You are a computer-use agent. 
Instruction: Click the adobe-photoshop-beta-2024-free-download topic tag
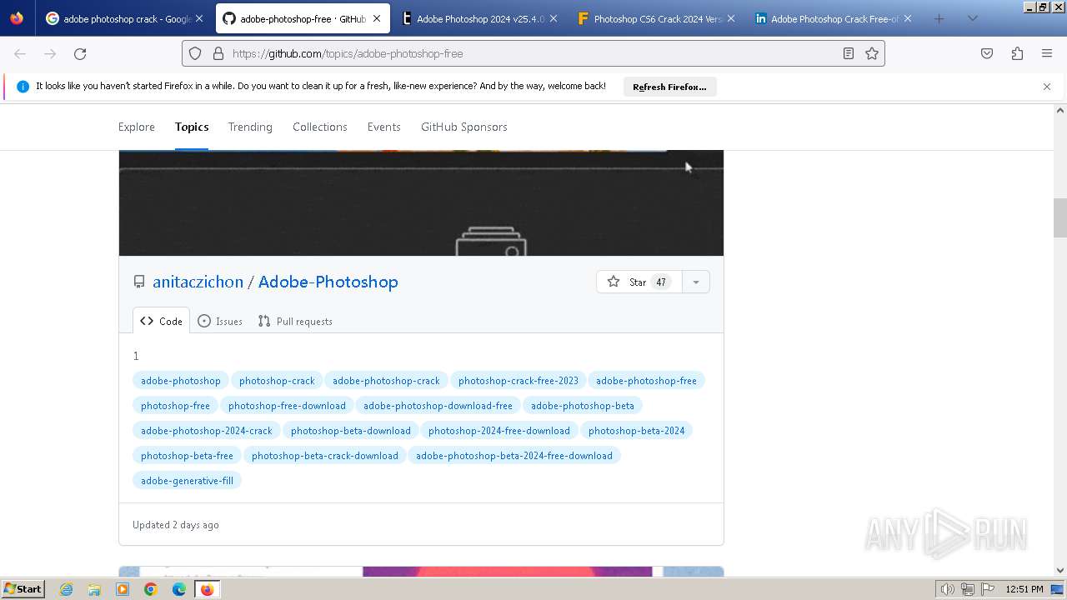[x=514, y=456]
